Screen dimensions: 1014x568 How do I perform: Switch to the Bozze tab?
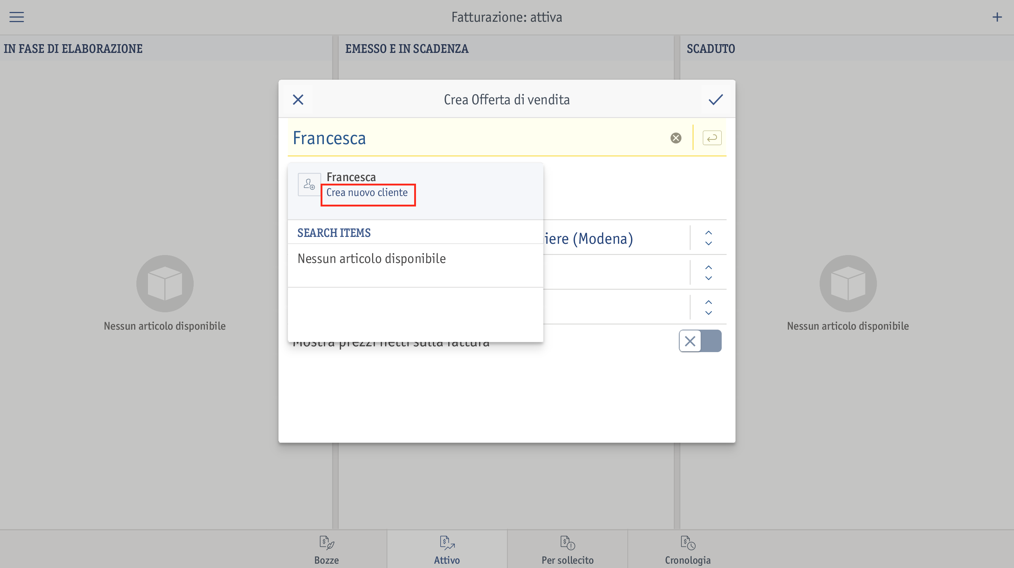[x=326, y=550]
